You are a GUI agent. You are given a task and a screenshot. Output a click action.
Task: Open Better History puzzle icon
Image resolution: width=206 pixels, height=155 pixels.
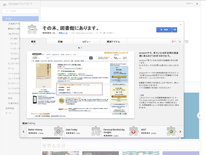coord(58,131)
